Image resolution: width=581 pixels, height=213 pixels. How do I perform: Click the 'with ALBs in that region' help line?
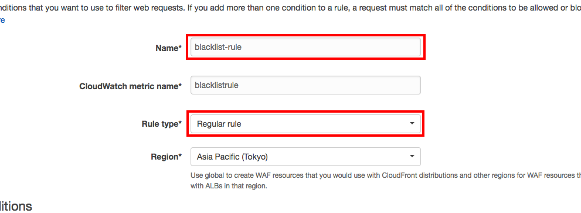[x=229, y=186]
